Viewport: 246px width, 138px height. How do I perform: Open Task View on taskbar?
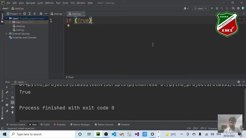point(89,134)
